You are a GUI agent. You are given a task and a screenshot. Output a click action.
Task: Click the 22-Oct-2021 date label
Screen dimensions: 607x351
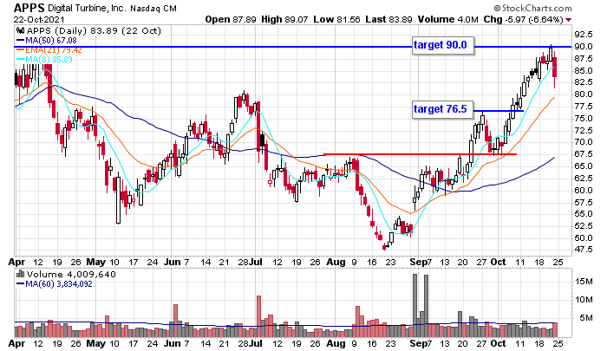[39, 20]
